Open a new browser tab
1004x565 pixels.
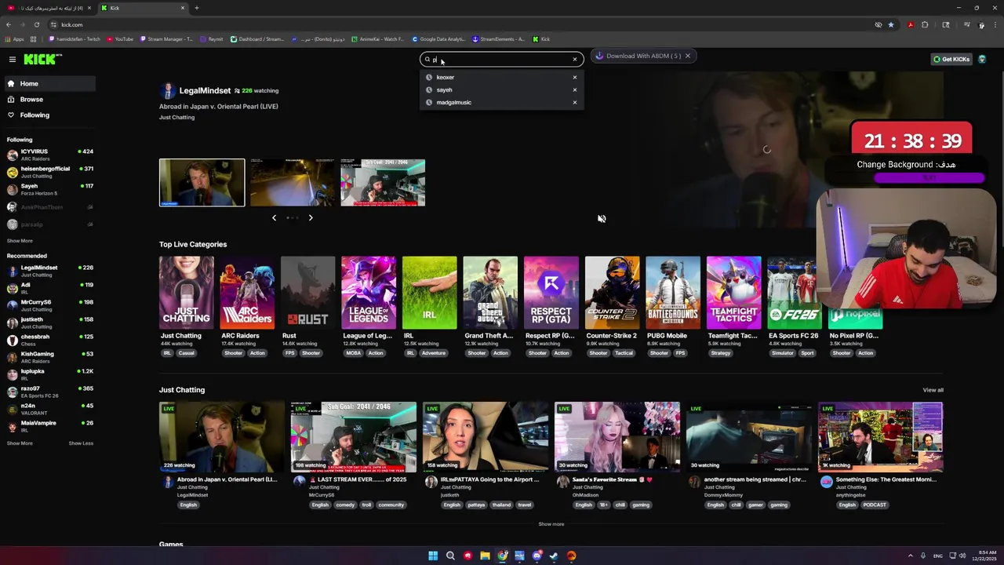196,8
